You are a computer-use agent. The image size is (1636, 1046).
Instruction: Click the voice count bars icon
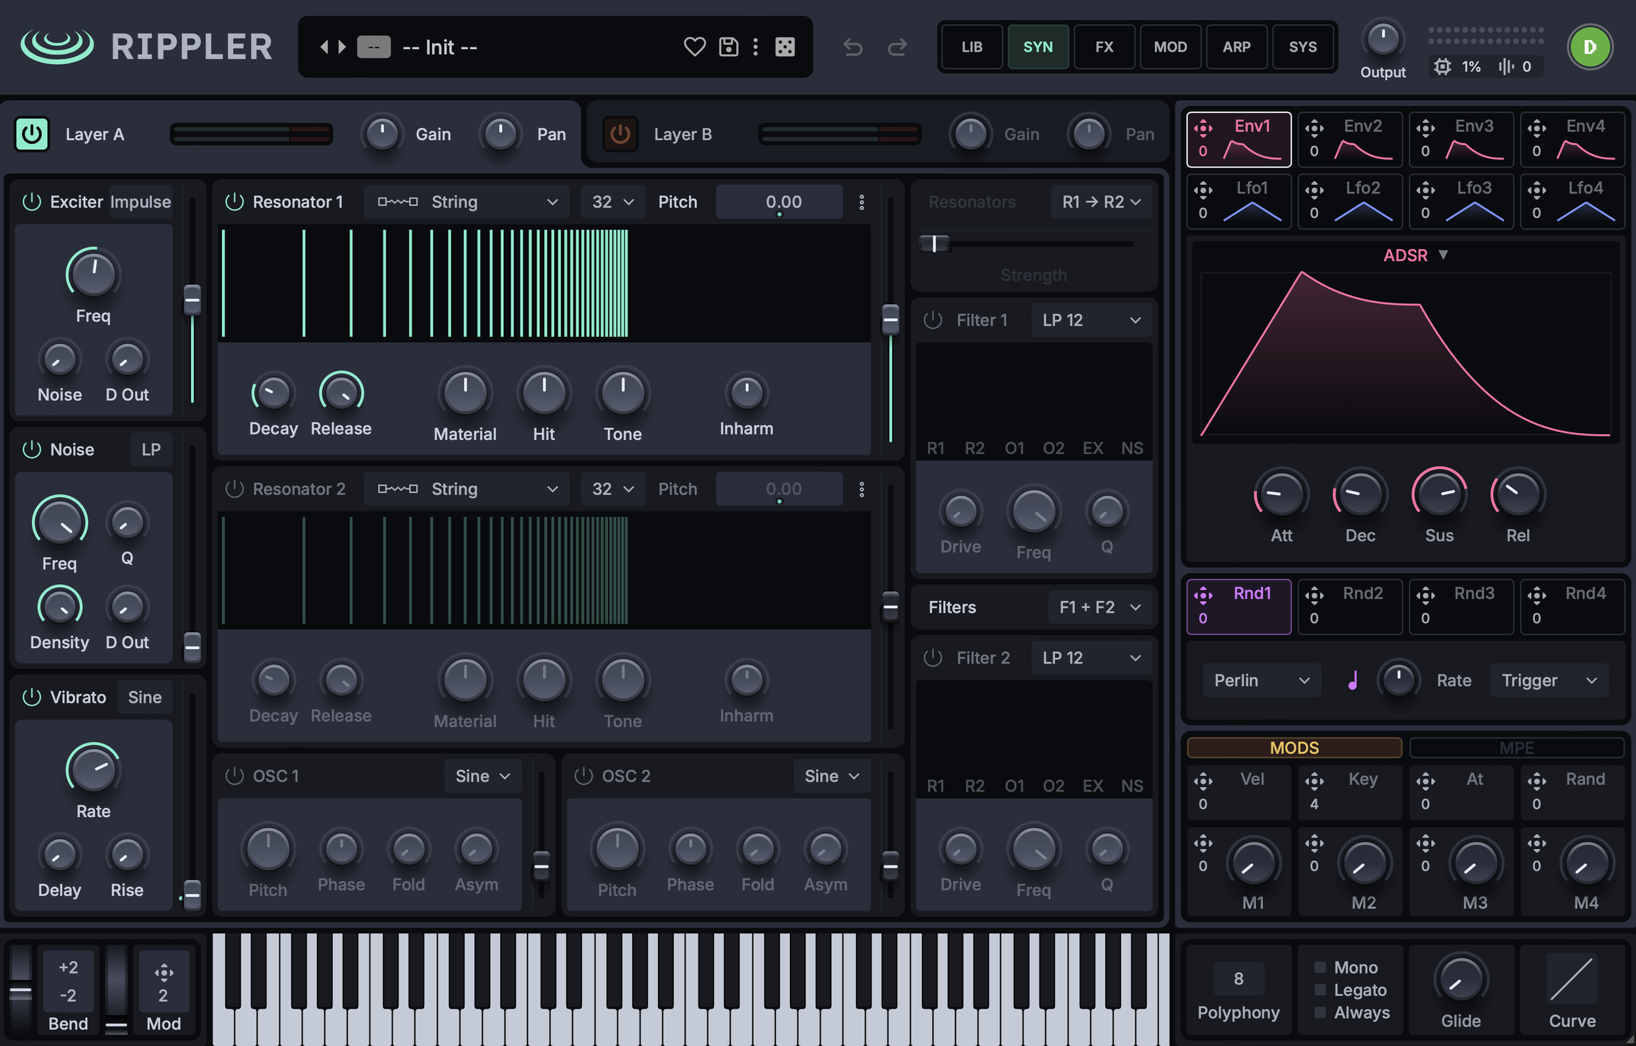click(x=1506, y=67)
